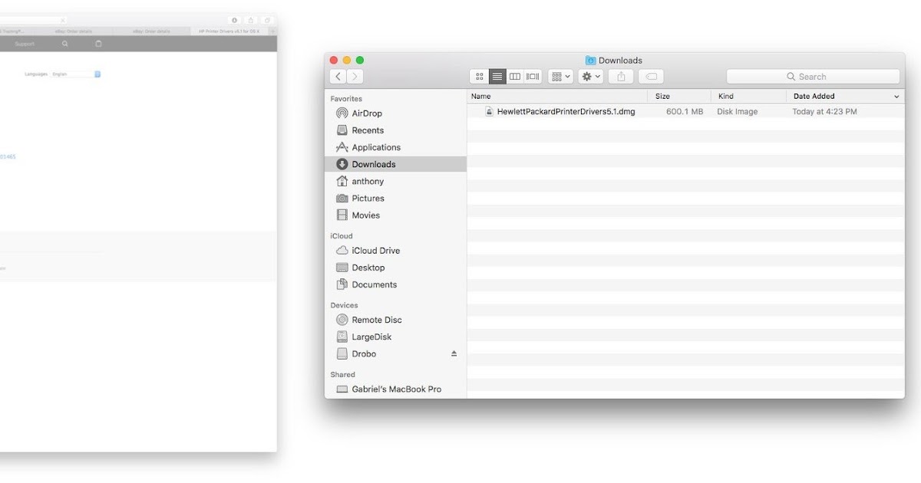
Task: Switch to the second eBay Order details tab in Safari
Action: coord(151,31)
